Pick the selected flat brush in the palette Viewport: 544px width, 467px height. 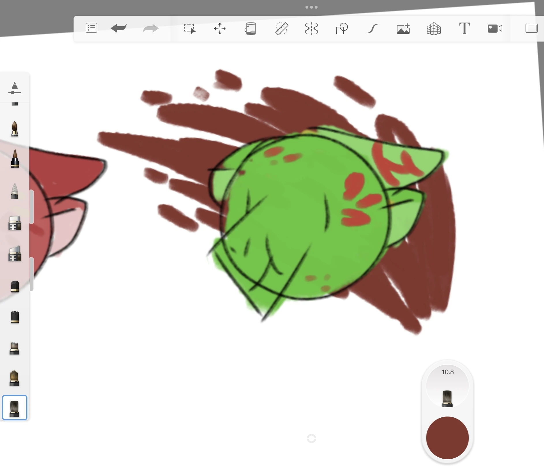15,407
